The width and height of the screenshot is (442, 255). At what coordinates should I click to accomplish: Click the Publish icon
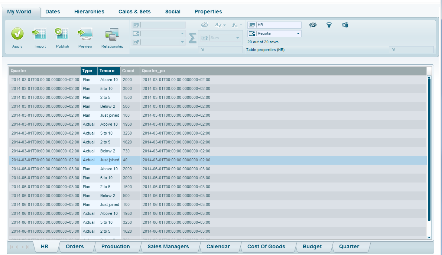62,34
